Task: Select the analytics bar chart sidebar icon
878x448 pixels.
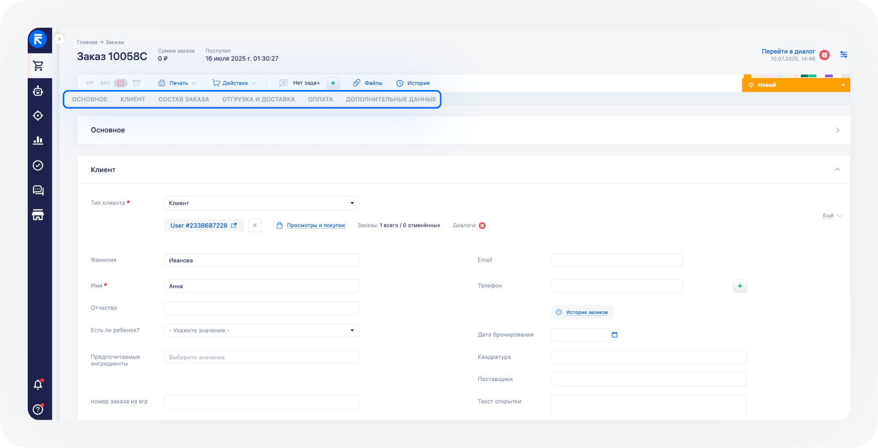Action: click(x=38, y=140)
